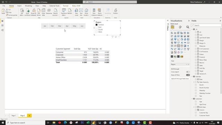The image size is (222, 125).
Task: Open the Data / Drill tab
Action: [x=76, y=6]
